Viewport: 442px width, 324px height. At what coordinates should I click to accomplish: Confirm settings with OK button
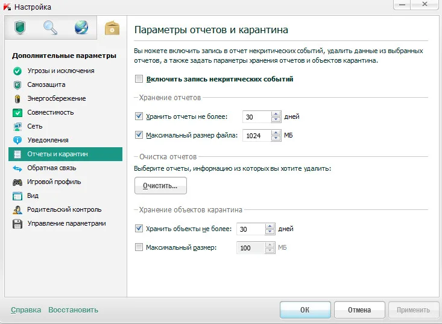point(305,310)
